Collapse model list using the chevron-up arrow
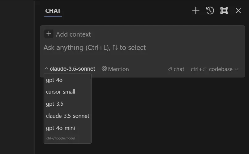The image size is (249, 154). [46, 69]
